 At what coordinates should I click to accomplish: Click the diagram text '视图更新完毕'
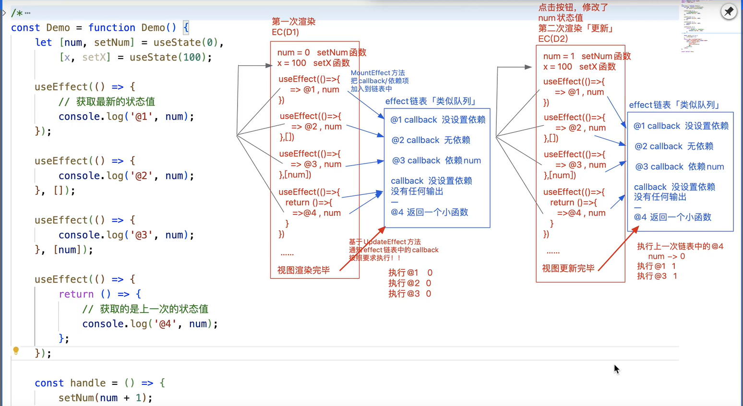[568, 268]
